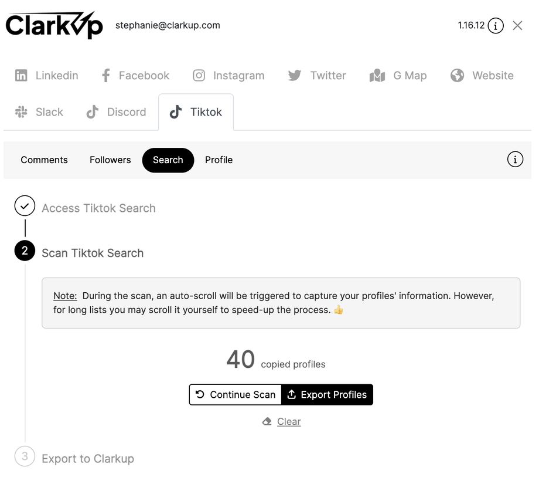The image size is (539, 477).
Task: Click step one checkmark circle
Action: click(x=25, y=206)
